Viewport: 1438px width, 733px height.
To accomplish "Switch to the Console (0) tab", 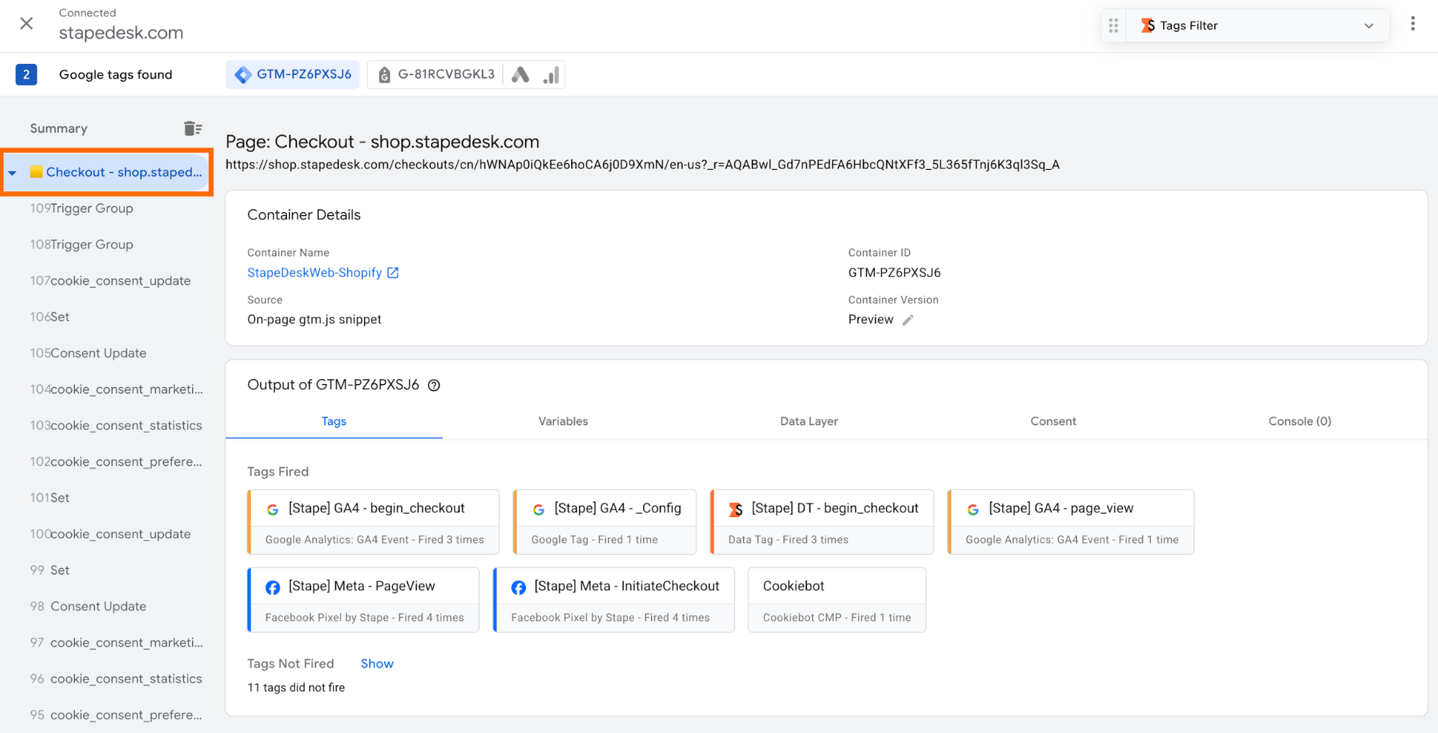I will [1300, 422].
